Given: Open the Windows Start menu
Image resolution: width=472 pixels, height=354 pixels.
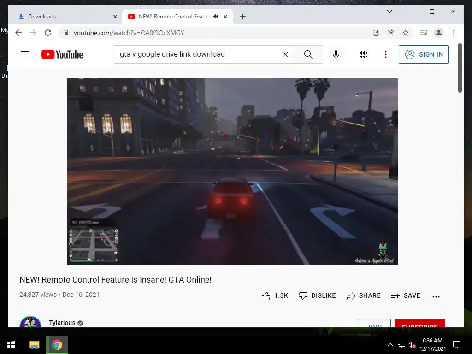Looking at the screenshot, I should tap(11, 345).
